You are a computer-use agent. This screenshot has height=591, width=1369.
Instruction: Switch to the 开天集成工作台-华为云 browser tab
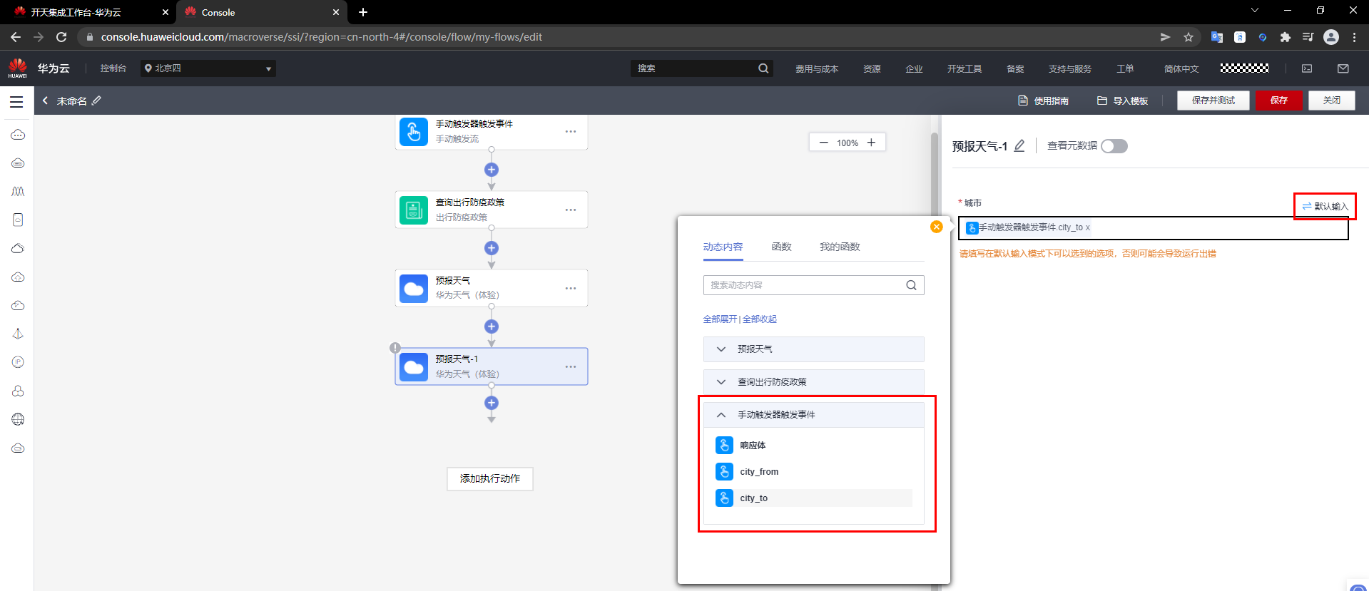coord(91,12)
